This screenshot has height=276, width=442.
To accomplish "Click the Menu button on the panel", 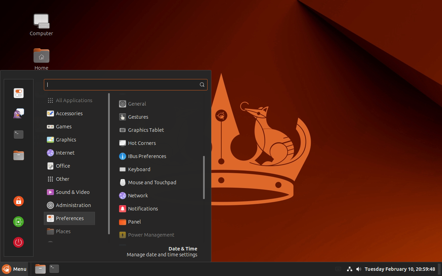I will tap(15, 269).
